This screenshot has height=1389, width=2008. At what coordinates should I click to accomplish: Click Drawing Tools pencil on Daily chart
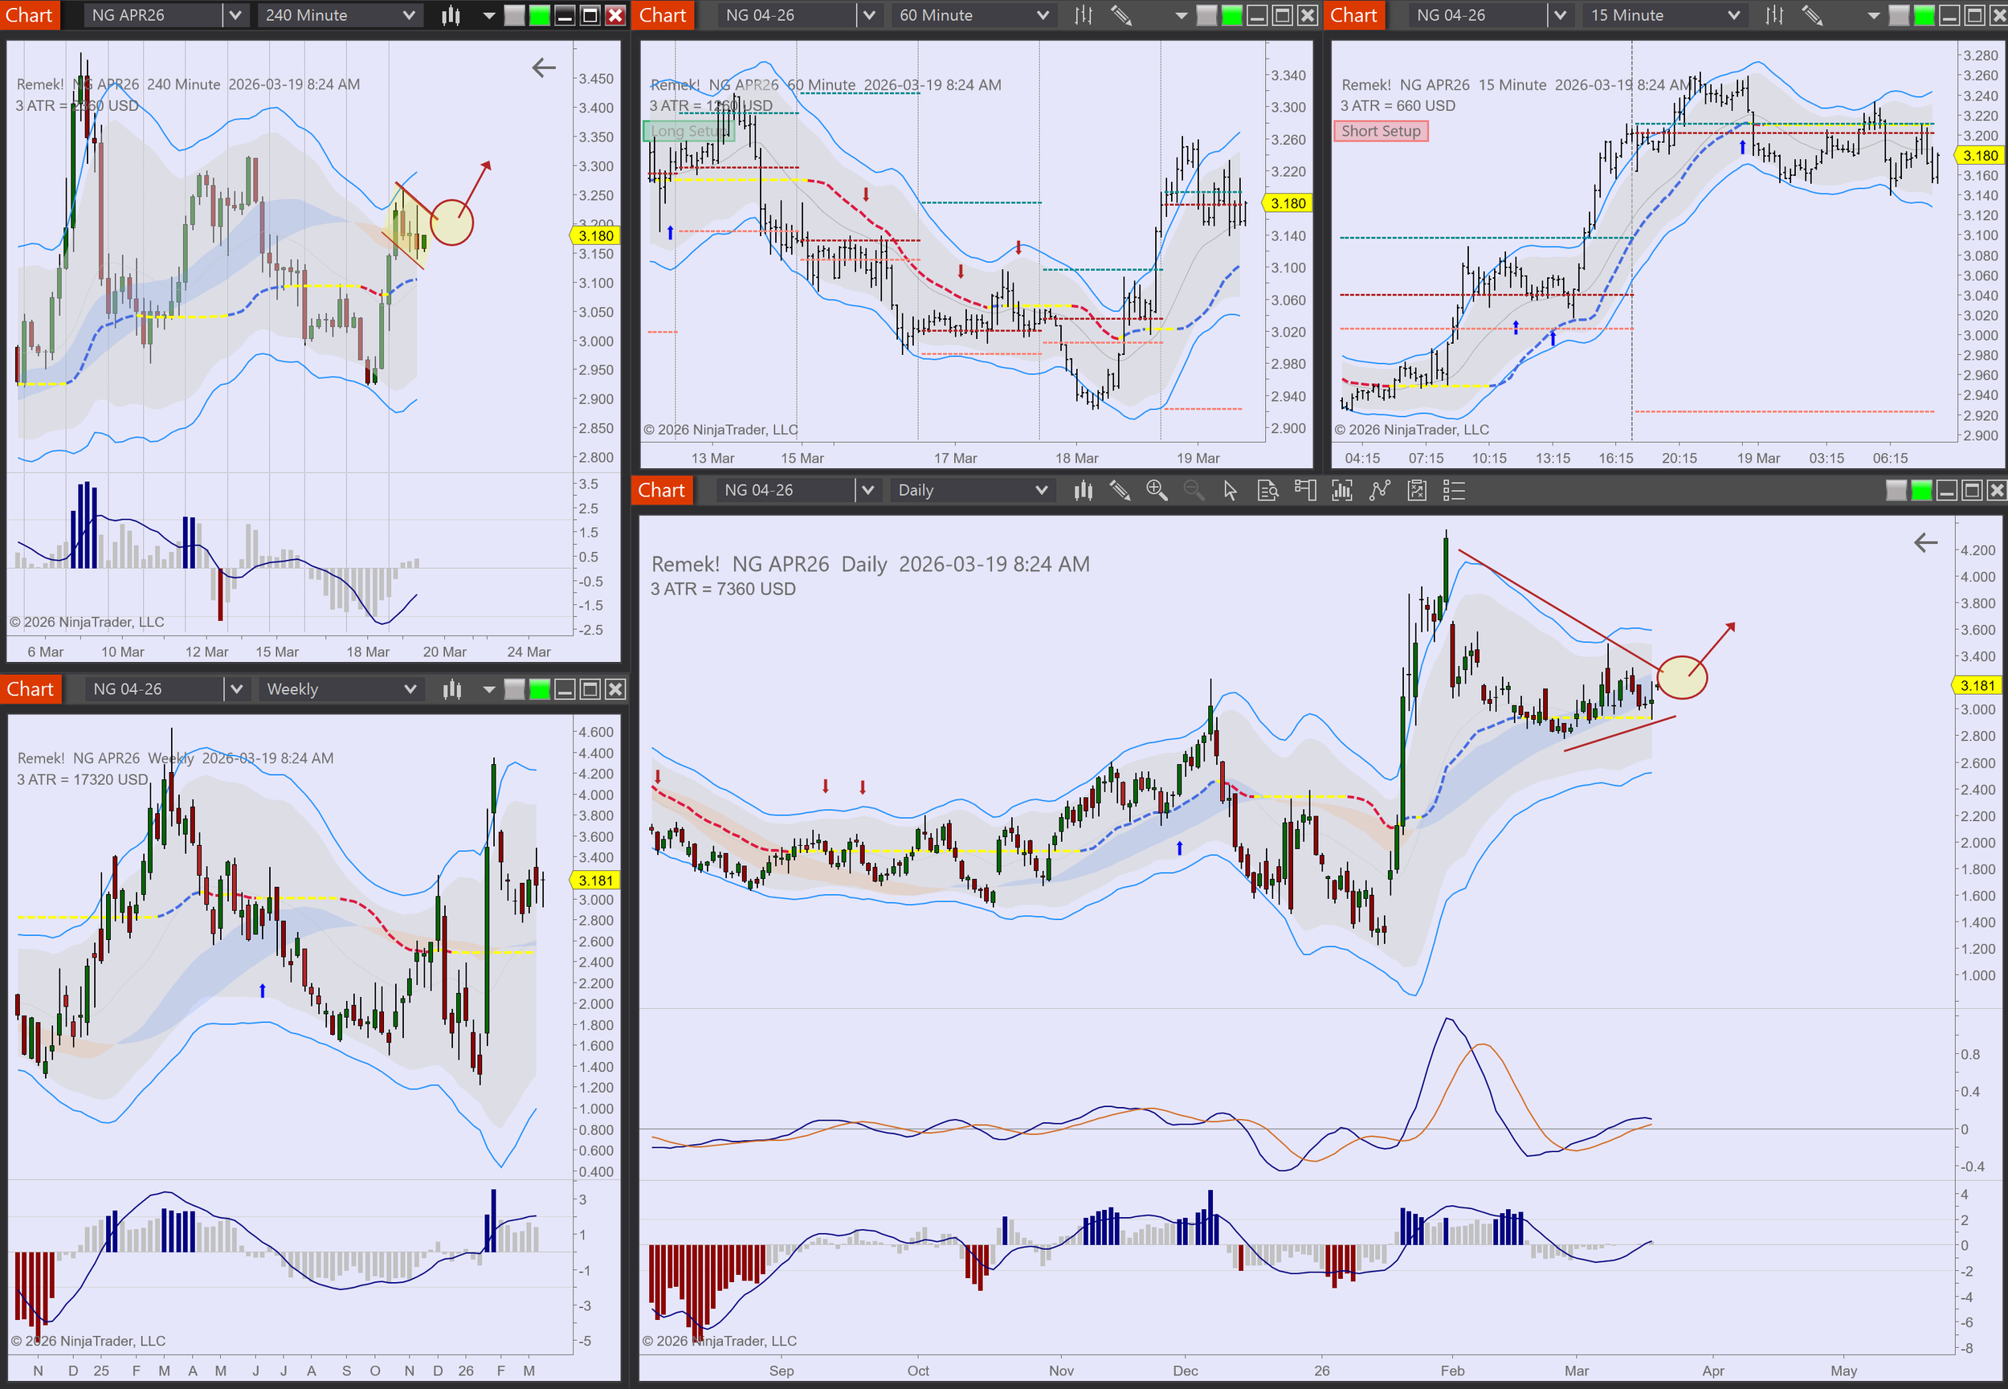pos(1120,490)
